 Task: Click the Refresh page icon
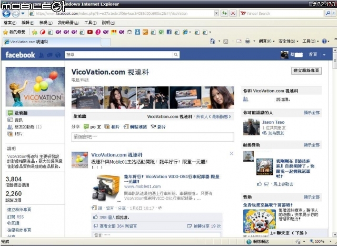coord(224,13)
